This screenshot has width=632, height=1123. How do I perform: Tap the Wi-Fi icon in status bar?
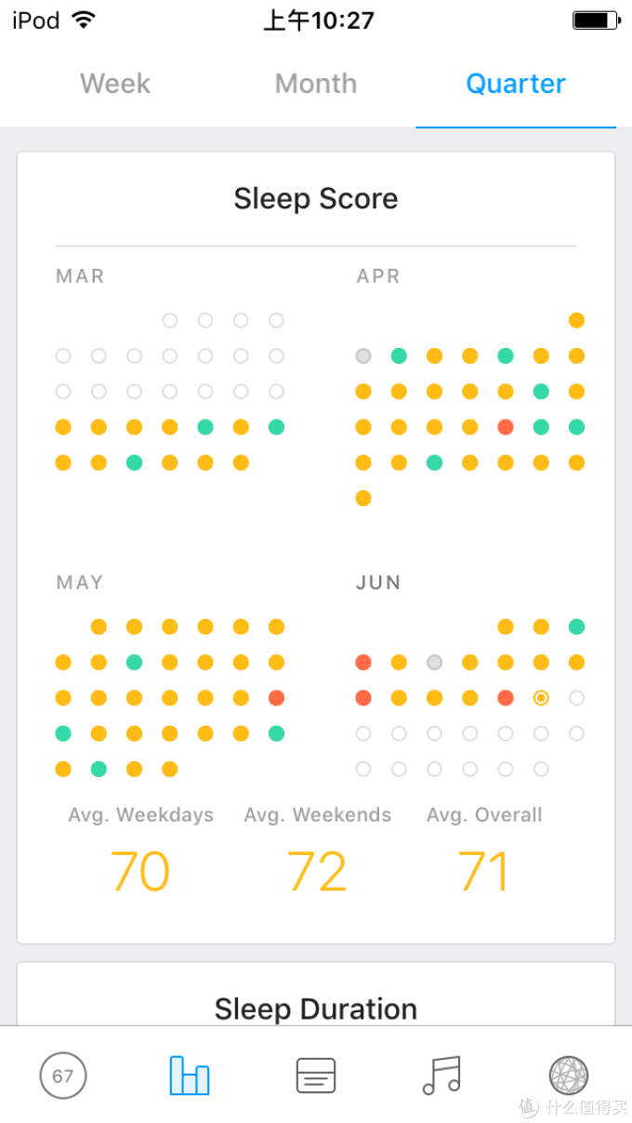coord(84,20)
